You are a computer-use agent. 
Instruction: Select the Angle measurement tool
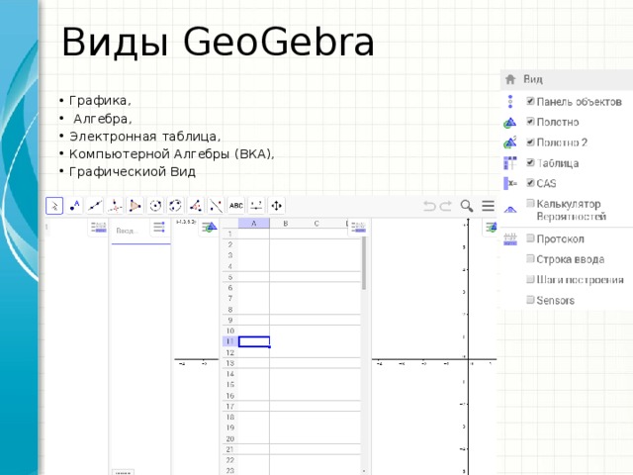196,206
